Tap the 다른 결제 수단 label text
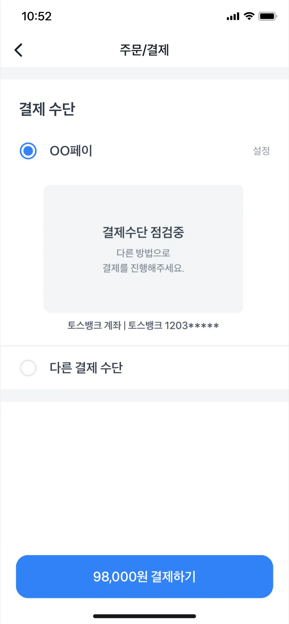The image size is (289, 624). point(86,368)
